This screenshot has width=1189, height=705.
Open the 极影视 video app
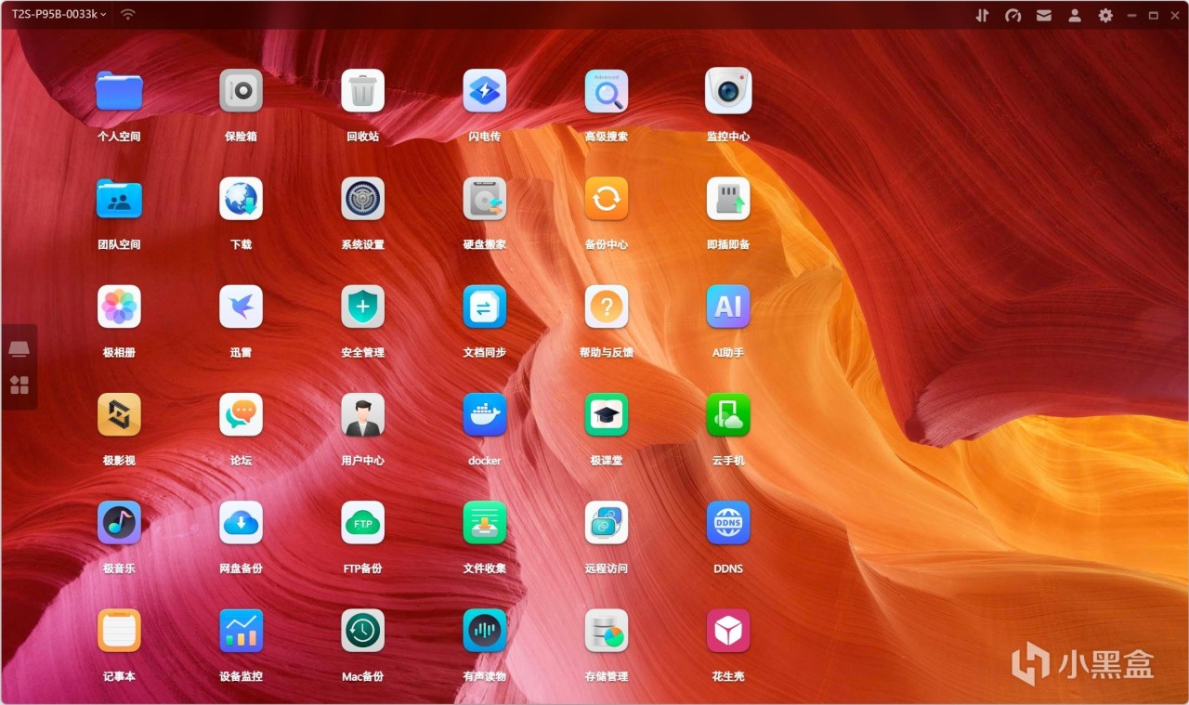coord(119,414)
